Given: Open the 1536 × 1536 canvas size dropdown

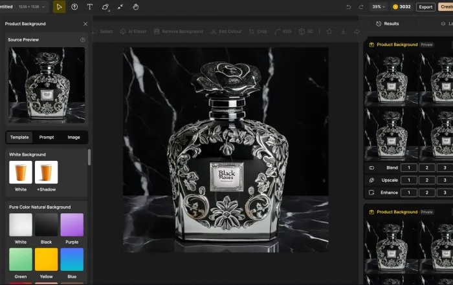Looking at the screenshot, I should point(32,7).
